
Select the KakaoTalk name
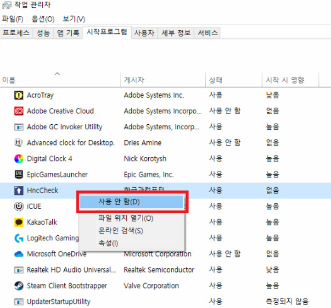(x=42, y=222)
